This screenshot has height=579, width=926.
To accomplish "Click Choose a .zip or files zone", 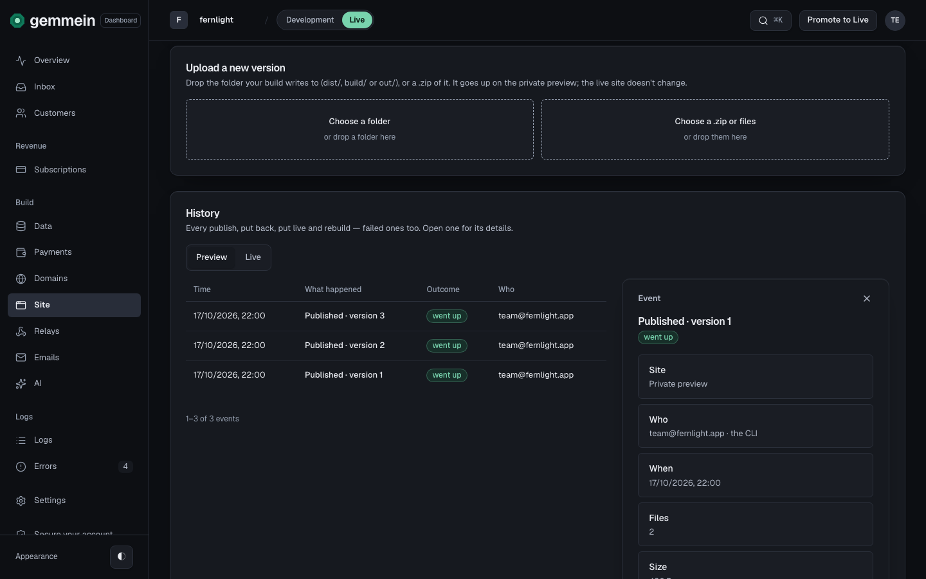I will (x=715, y=129).
